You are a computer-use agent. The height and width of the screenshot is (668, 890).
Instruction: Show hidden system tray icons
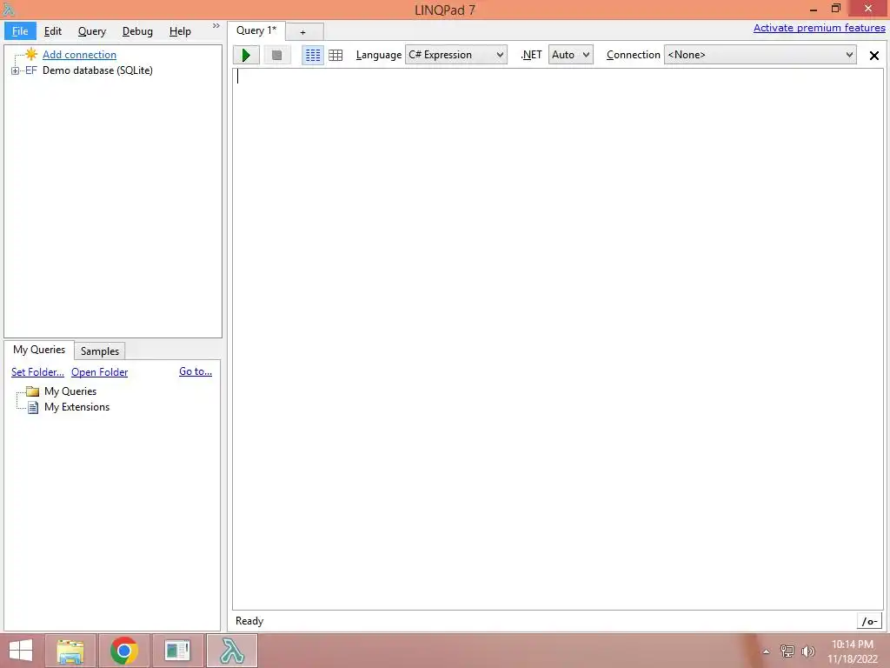coord(766,651)
